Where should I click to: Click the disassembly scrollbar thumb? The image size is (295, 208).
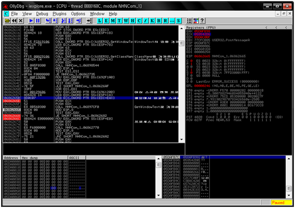point(181,43)
